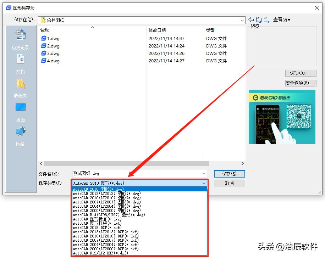Choose AutoCAD 2004(LT2004) 图形(*.dwg) option
Screen dimensions: 325x258
point(140,206)
